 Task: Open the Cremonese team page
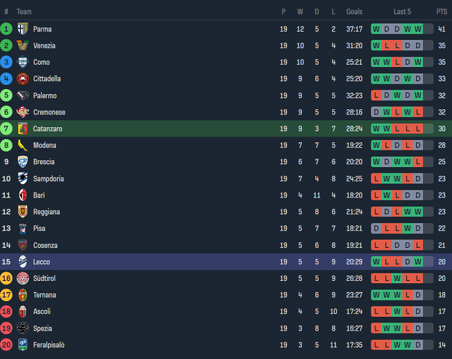[x=49, y=112]
